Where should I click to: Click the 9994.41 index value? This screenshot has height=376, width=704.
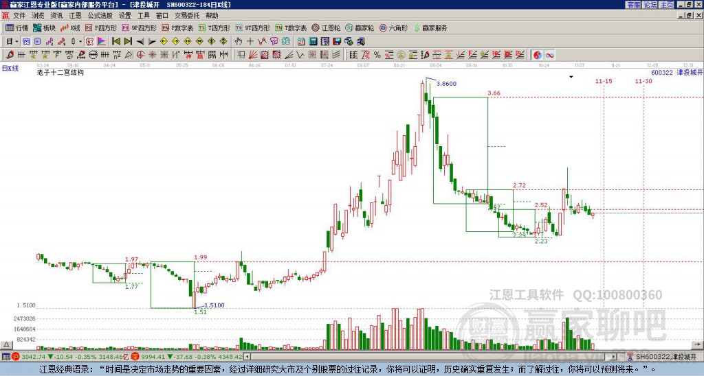click(153, 357)
